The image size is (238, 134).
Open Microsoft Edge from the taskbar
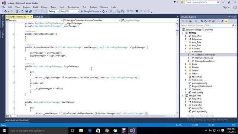[90, 131]
